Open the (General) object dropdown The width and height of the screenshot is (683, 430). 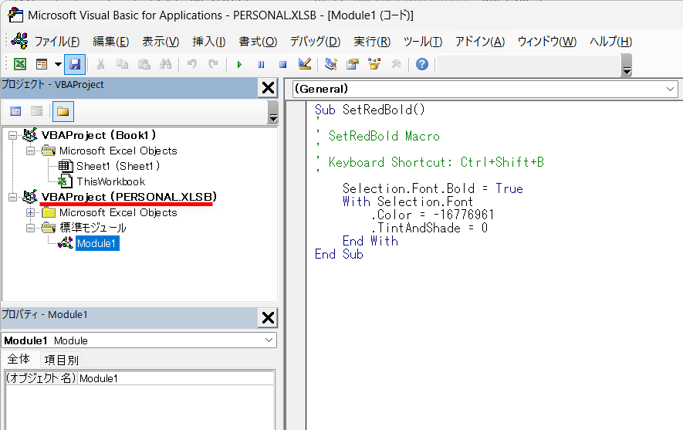[670, 89]
